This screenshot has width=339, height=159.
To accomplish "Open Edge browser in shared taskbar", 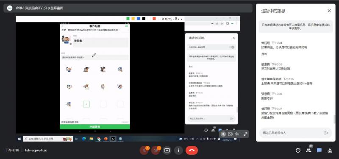I will coord(84,139).
